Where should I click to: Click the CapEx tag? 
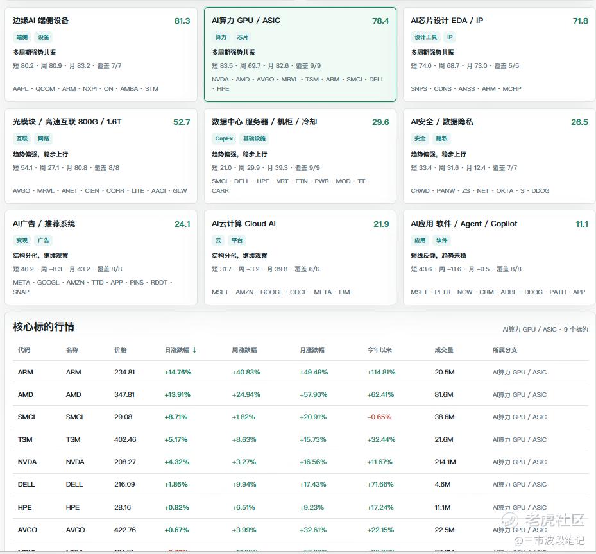(224, 138)
